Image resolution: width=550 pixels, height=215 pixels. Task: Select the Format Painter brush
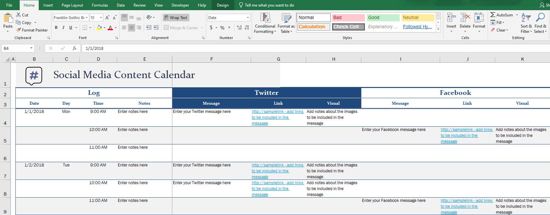[x=18, y=30]
